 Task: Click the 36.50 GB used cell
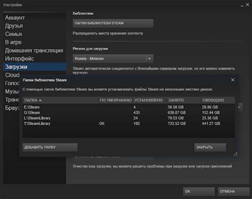pyautogui.click(x=175, y=107)
